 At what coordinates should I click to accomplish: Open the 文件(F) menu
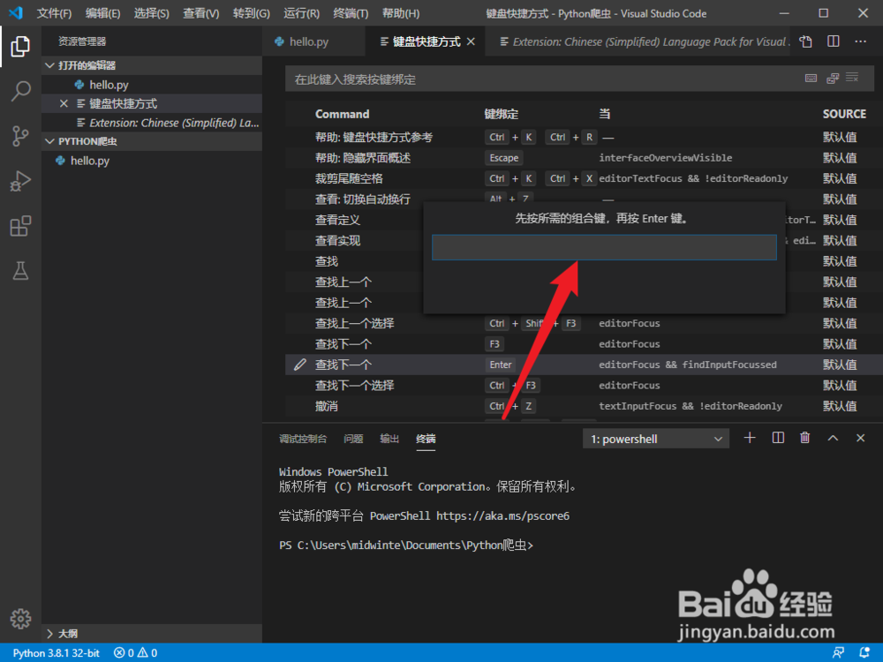pos(54,13)
